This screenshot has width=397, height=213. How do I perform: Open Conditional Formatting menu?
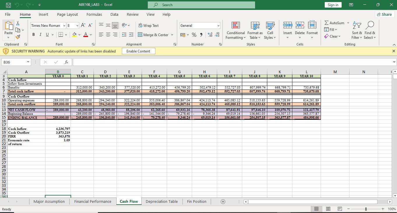point(236,31)
